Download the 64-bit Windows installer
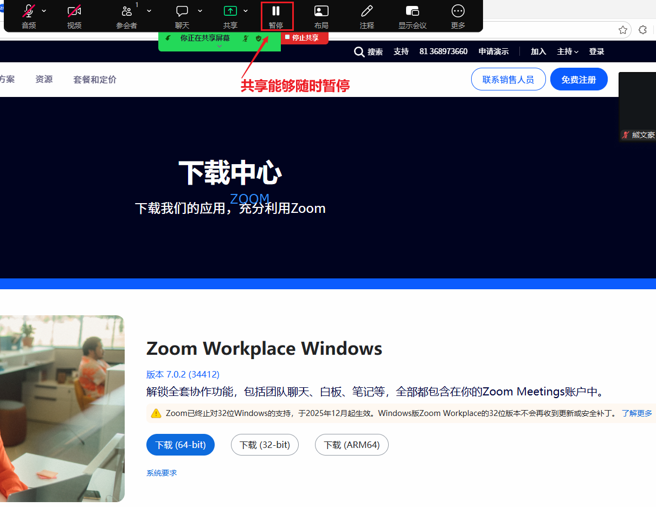Viewport: 656px width, 507px height. [x=181, y=445]
